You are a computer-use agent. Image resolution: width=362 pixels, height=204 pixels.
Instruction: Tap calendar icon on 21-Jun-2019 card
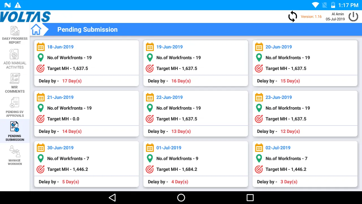41,97
